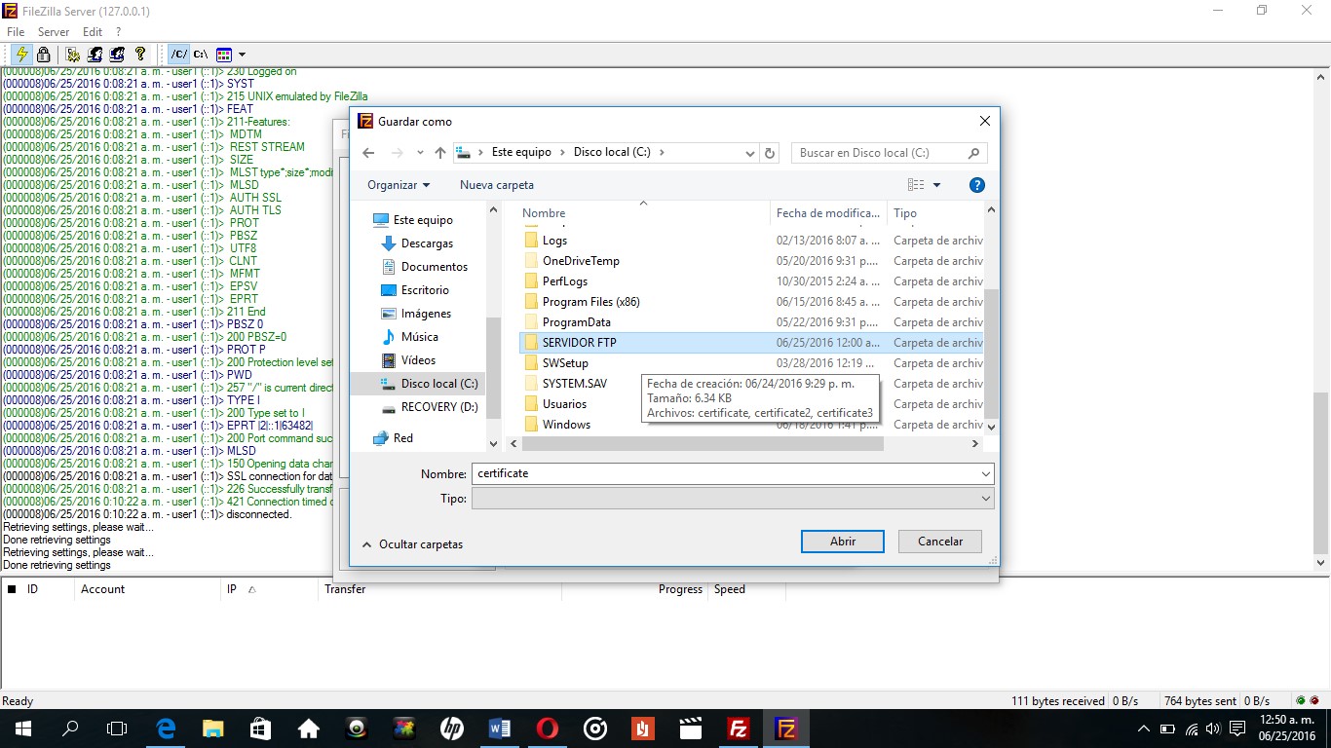The image size is (1331, 748).
Task: Open the Users dialog icon
Action: [x=94, y=55]
